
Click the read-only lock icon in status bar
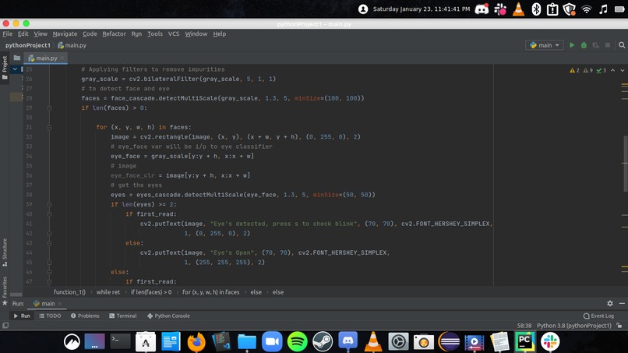click(619, 326)
